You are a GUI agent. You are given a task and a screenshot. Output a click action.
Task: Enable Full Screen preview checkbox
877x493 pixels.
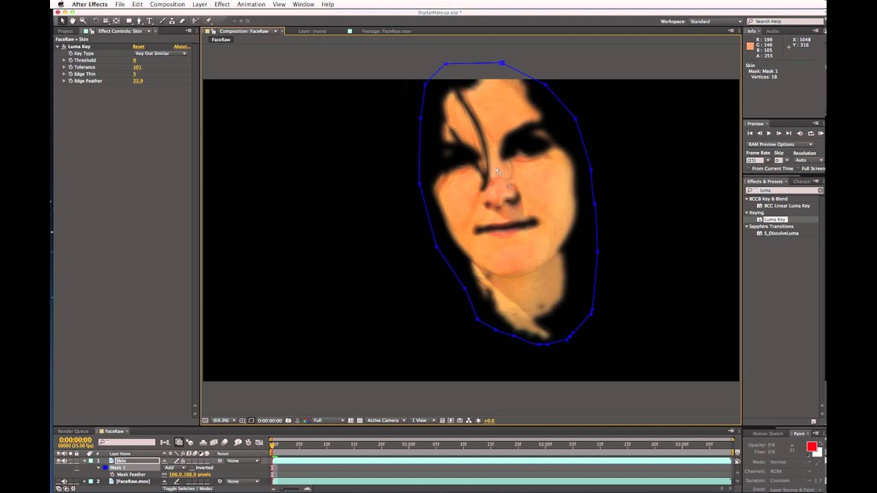click(x=798, y=168)
